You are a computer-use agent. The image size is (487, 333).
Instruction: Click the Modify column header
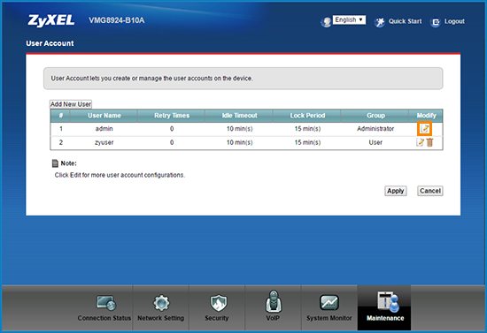(426, 116)
